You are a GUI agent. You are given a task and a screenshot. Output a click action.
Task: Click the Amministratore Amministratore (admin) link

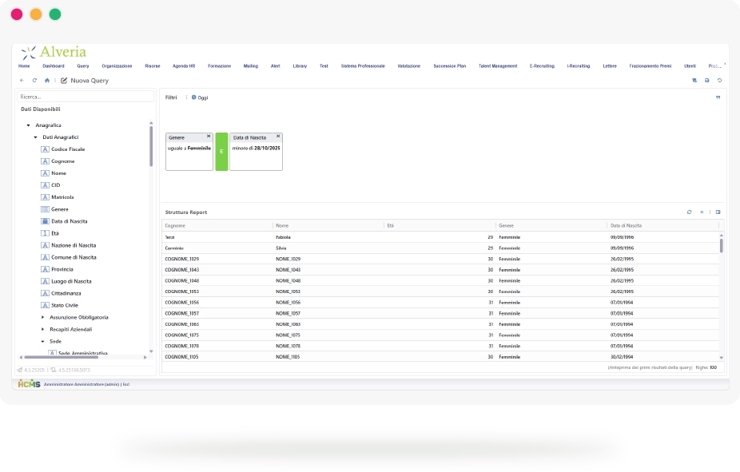(82, 384)
